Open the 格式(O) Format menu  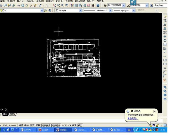click(x=30, y=1)
